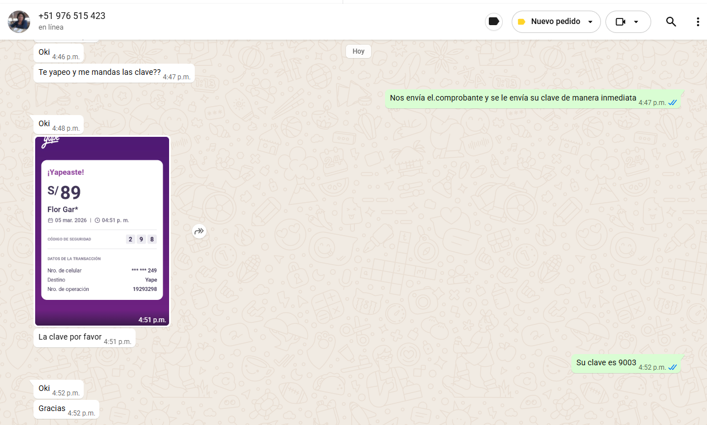This screenshot has width=707, height=425.
Task: Open the "Nuevo pedido" label dropdown
Action: tap(555, 22)
